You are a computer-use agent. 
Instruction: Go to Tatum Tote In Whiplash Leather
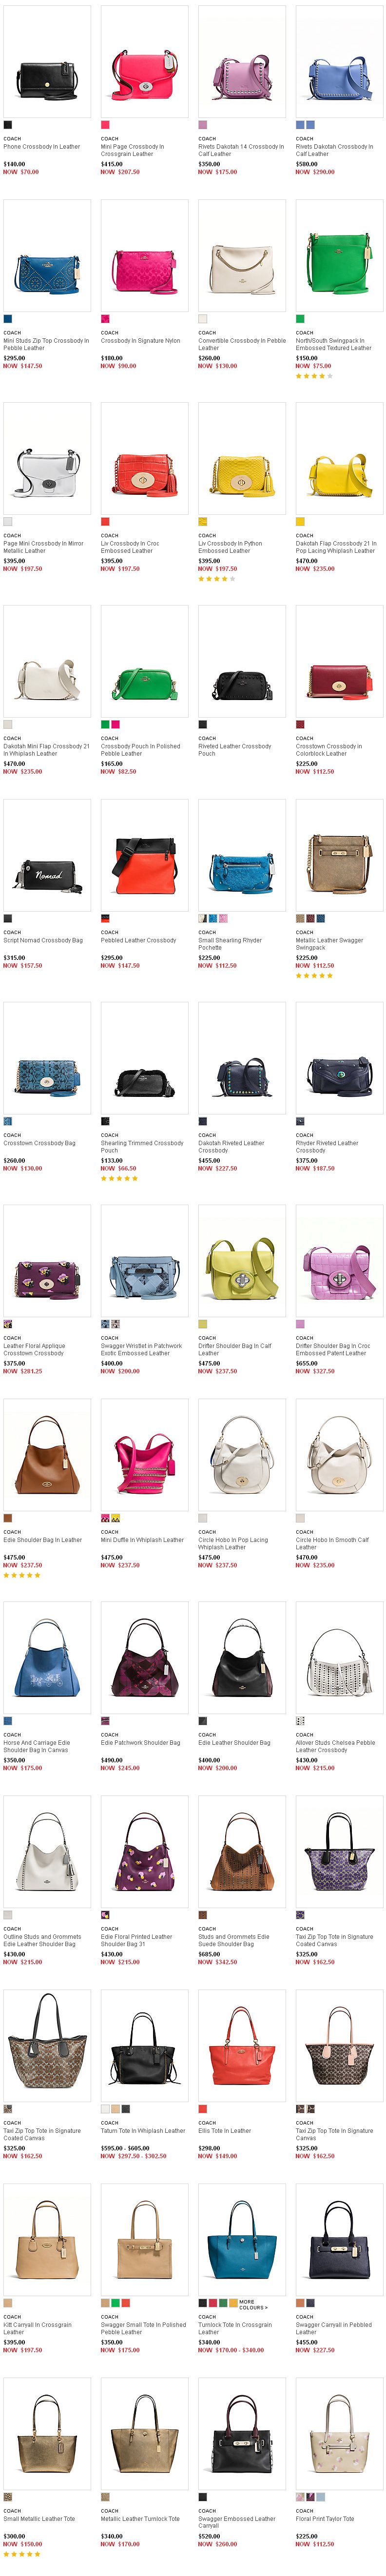click(143, 2131)
